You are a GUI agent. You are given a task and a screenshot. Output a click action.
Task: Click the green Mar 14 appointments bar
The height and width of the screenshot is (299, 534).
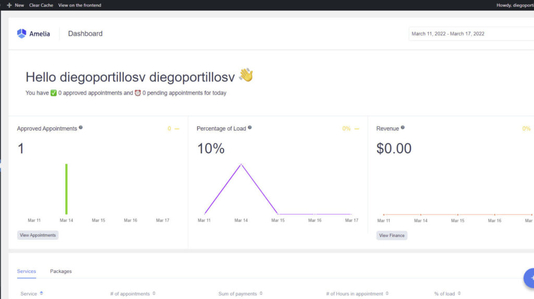click(x=66, y=189)
